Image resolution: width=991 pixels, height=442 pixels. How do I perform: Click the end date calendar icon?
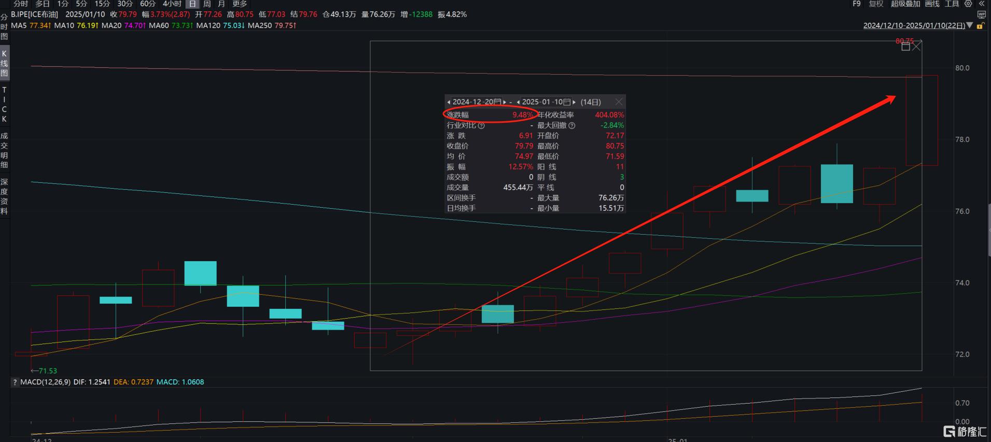567,102
